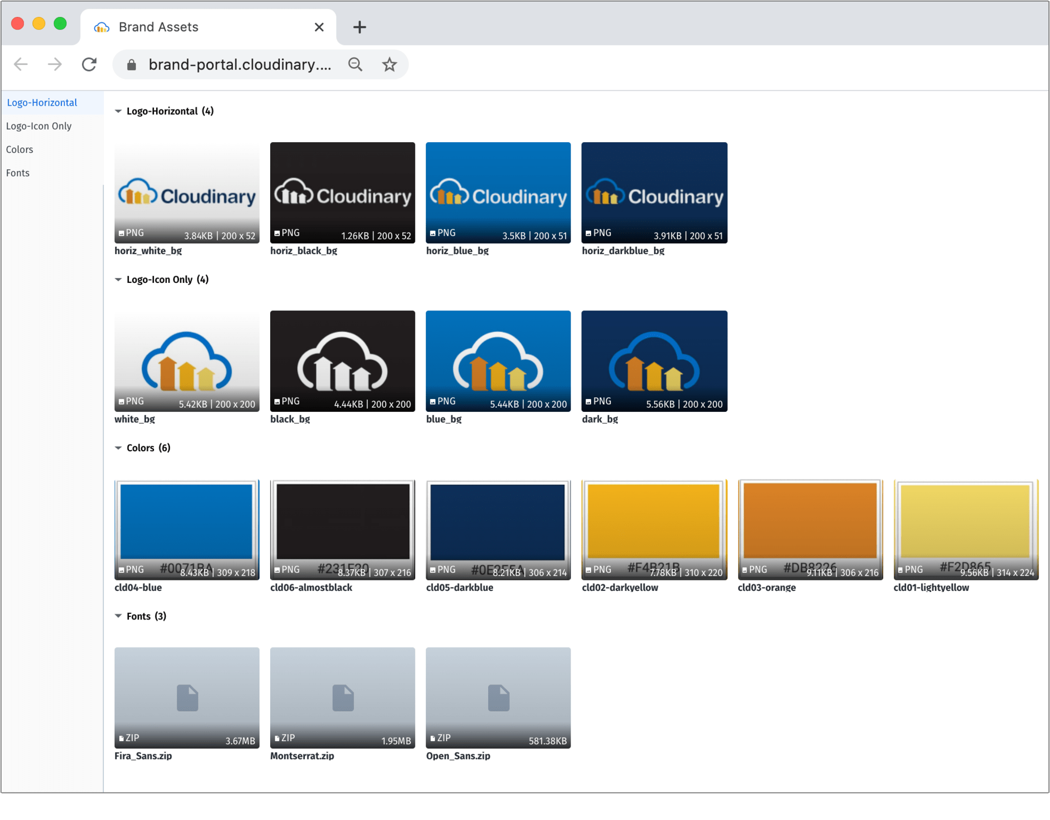Click the horiz_darkblue_bg file name
Viewport: 1050px width, 820px height.
pos(623,251)
